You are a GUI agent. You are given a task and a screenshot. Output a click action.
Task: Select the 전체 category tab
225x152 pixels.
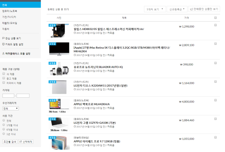pos(20,5)
